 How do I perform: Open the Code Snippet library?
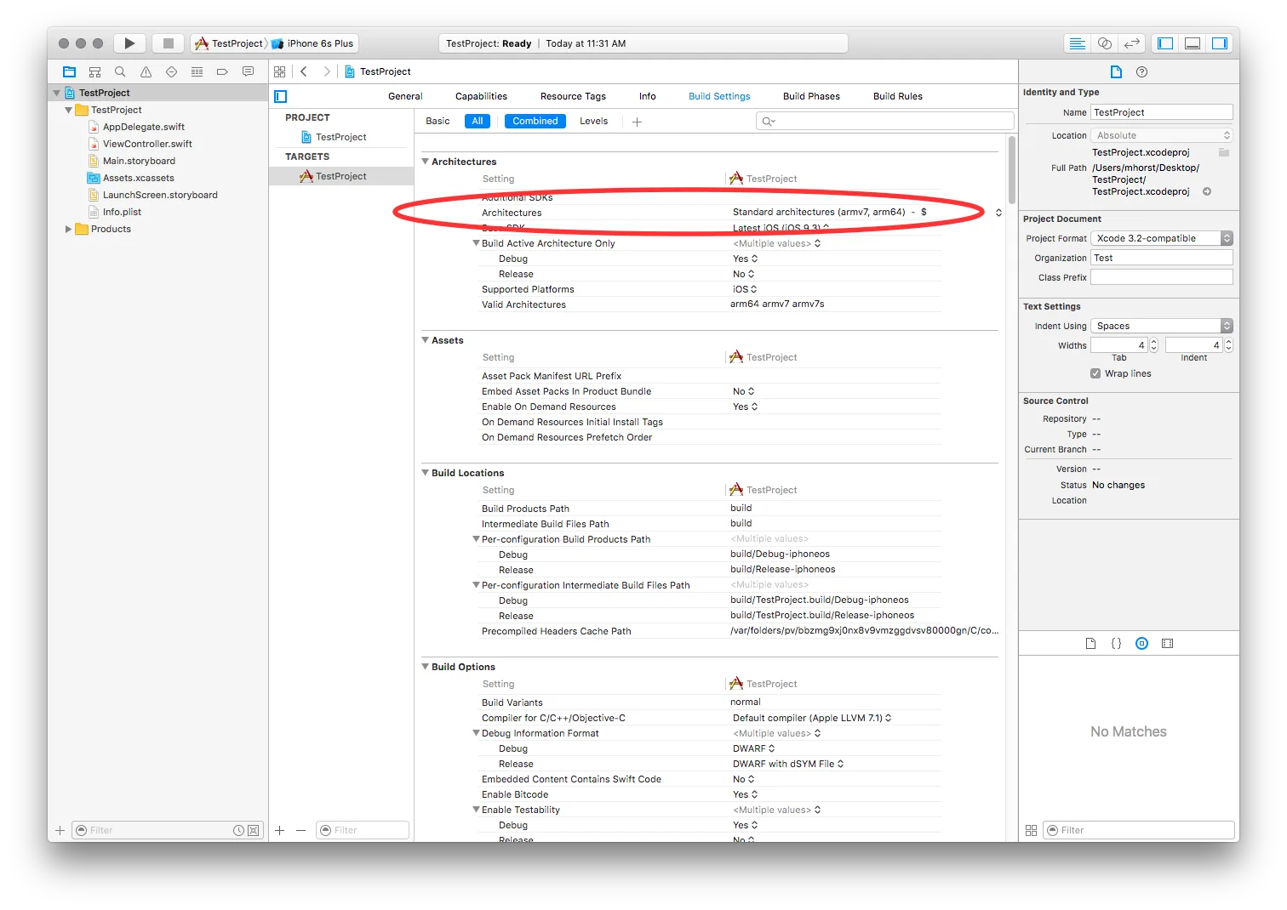coord(1116,644)
